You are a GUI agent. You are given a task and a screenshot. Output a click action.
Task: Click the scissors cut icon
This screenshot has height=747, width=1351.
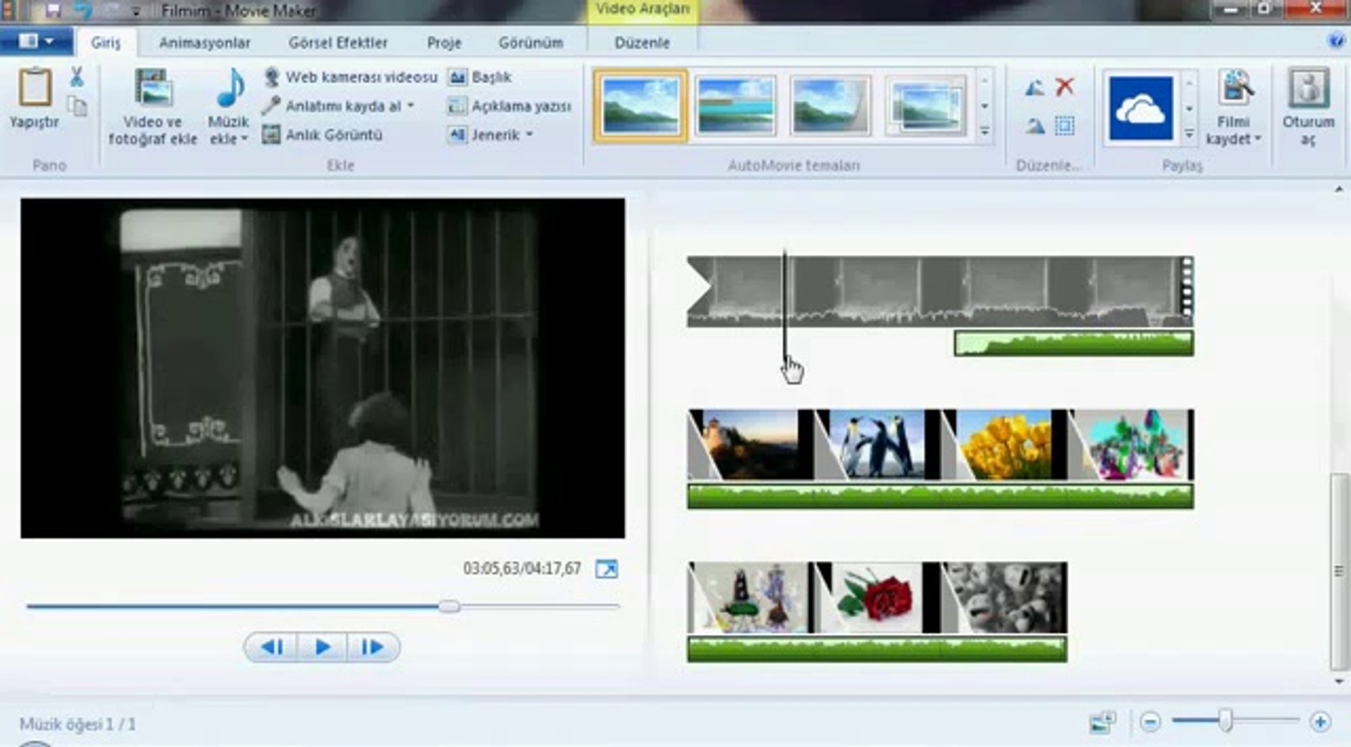[77, 77]
